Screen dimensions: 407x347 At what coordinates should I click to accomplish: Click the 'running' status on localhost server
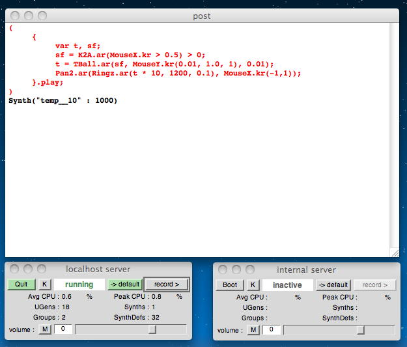pyautogui.click(x=79, y=285)
